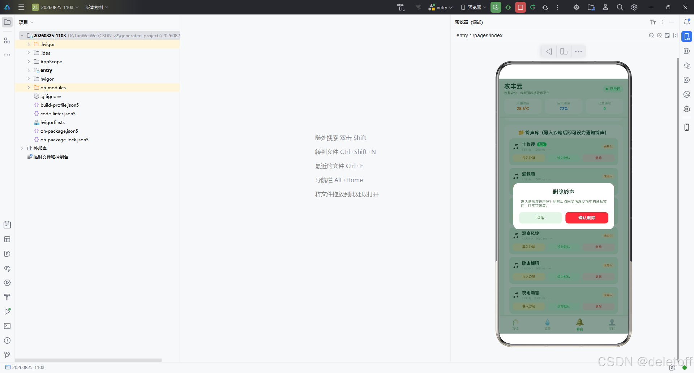Expand the .hvigor folder
694x373 pixels.
pyautogui.click(x=29, y=44)
